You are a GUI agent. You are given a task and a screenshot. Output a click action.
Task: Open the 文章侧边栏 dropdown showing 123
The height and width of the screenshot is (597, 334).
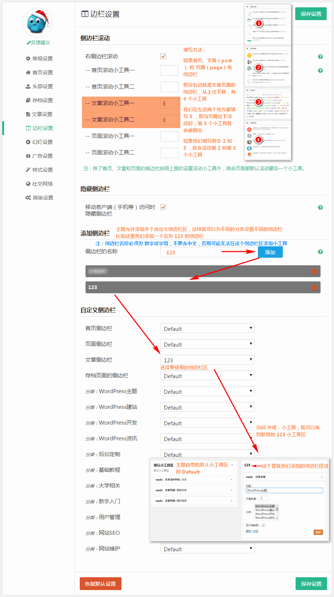pos(207,360)
